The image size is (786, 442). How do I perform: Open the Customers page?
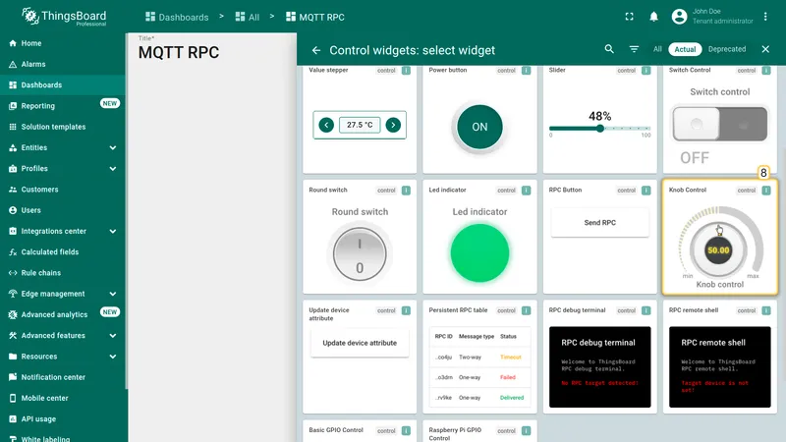tap(63, 190)
